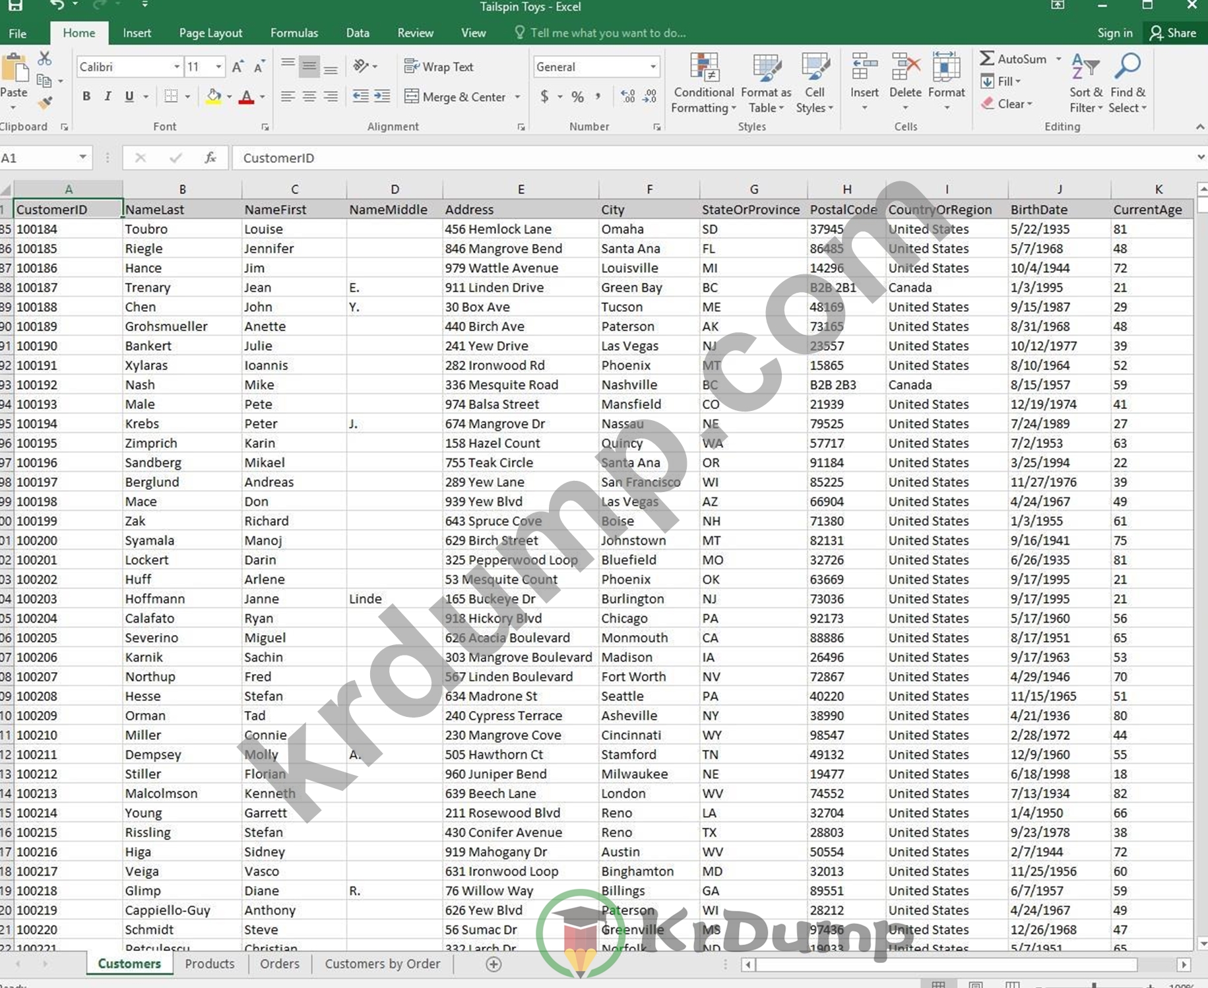Click Merge & Center button
This screenshot has width=1208, height=988.
coord(455,96)
